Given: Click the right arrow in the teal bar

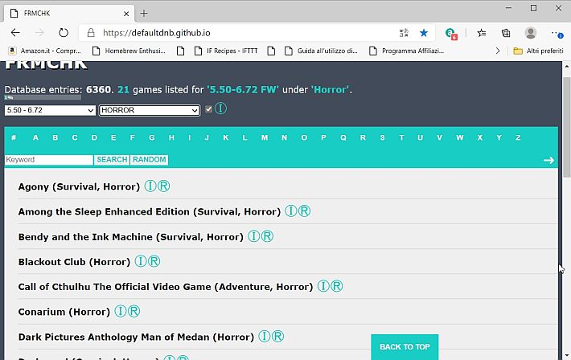Looking at the screenshot, I should tap(548, 160).
